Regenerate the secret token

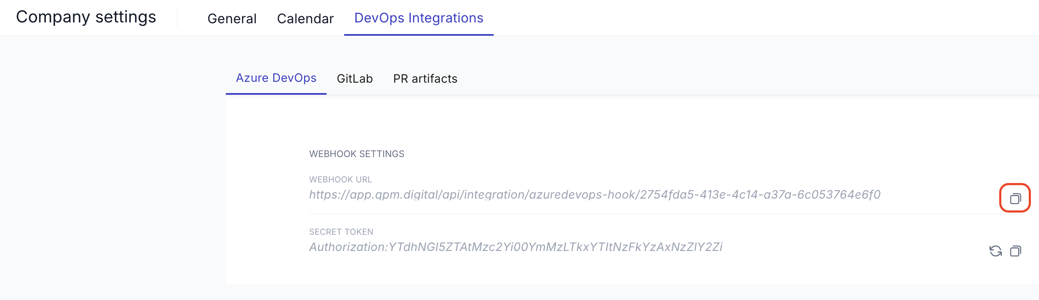pos(995,251)
